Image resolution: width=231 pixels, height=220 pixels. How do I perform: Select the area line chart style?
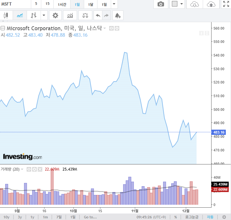pyautogui.click(x=20, y=15)
